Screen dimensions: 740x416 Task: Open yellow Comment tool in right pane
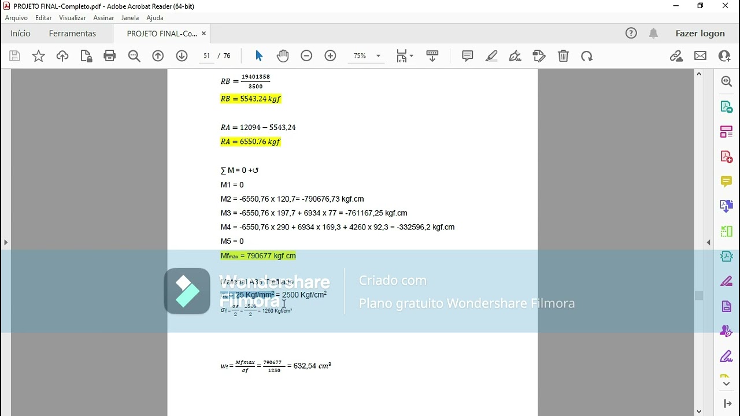click(x=727, y=181)
